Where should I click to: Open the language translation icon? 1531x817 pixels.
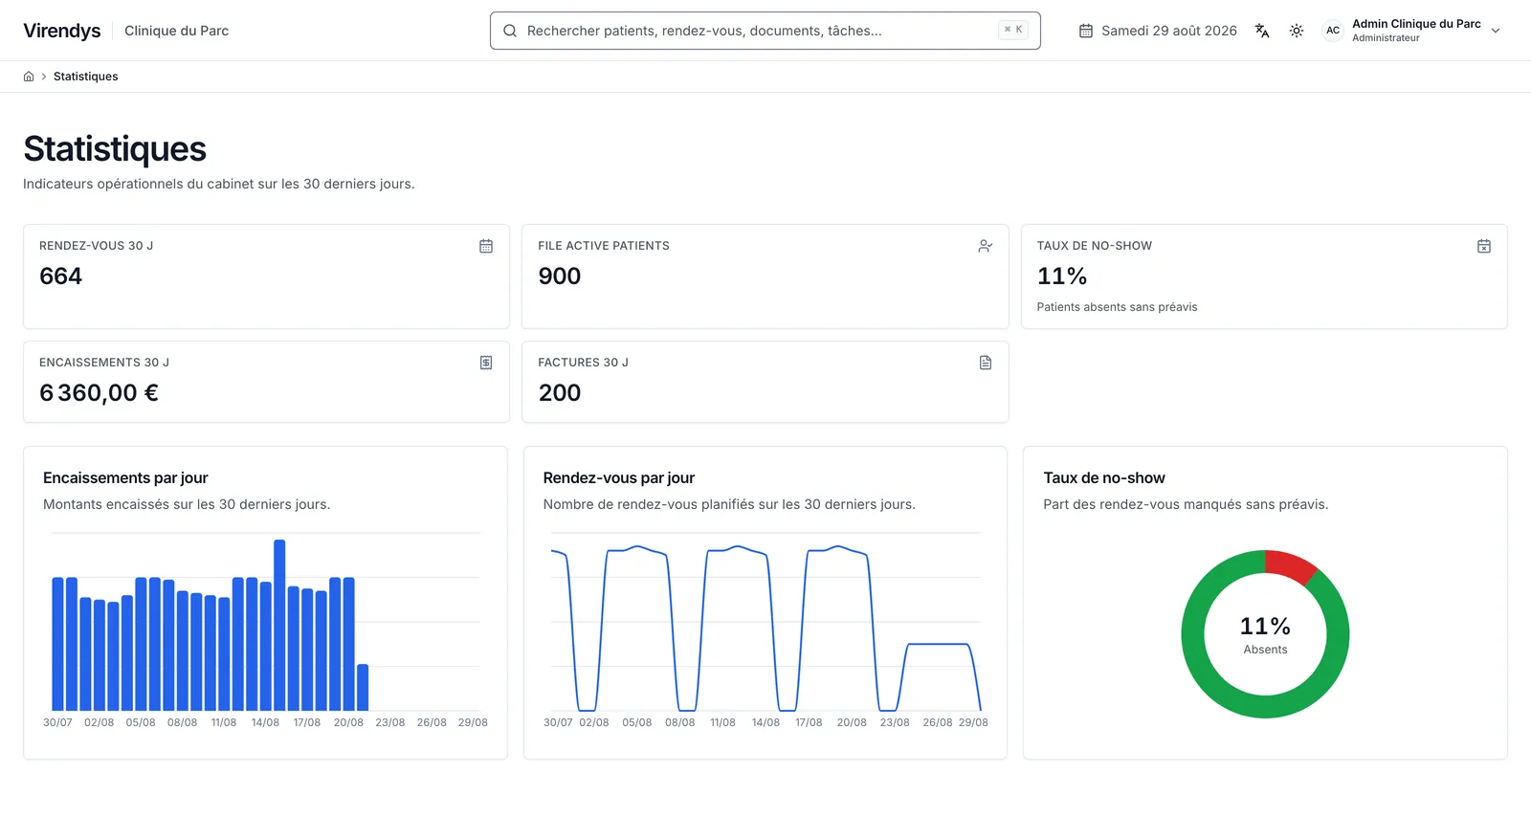point(1262,31)
